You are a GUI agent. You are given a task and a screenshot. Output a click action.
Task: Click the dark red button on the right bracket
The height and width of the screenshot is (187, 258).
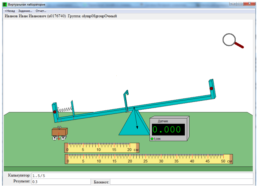coord(211,89)
